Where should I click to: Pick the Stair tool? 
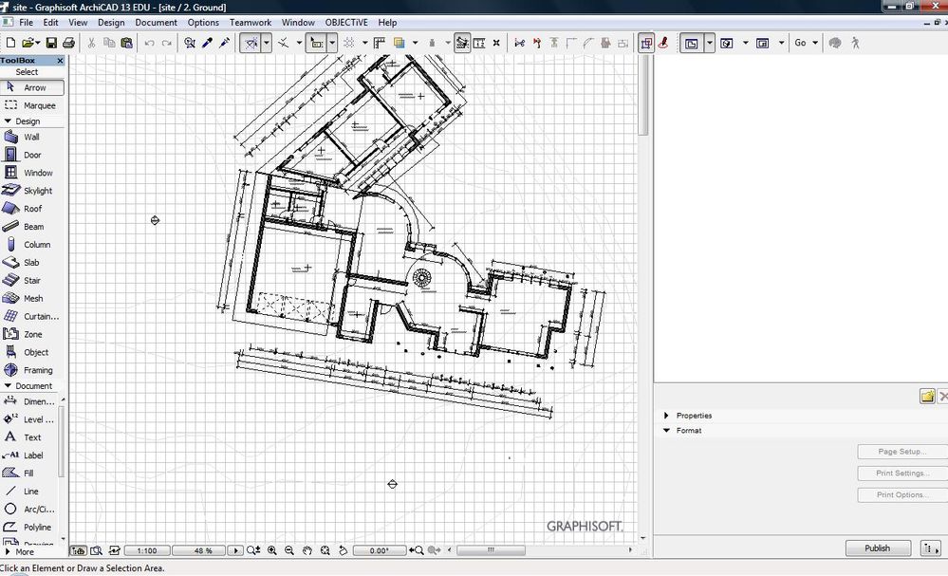(x=32, y=281)
